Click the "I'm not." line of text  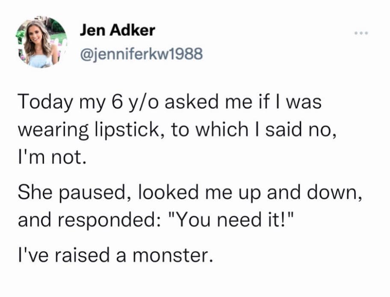point(52,157)
